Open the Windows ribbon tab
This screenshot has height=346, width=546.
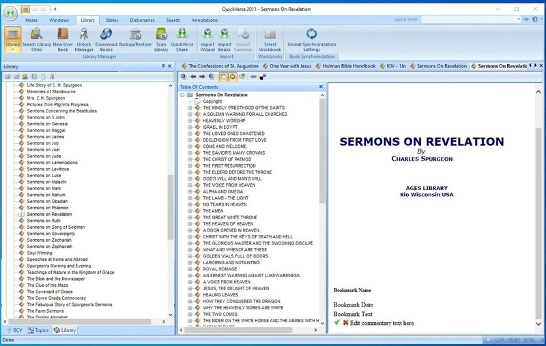(59, 20)
